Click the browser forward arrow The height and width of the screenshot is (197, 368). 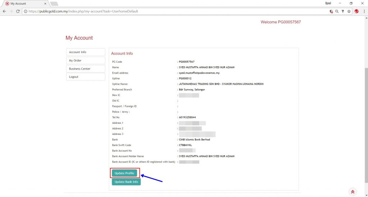pos(11,11)
